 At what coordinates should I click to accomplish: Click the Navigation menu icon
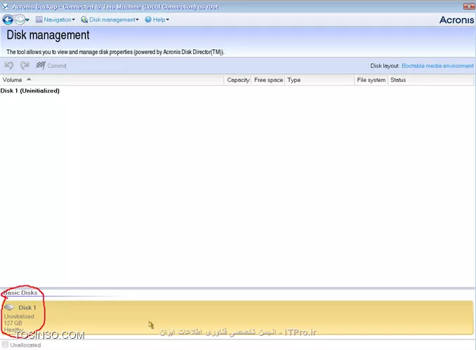pos(39,20)
